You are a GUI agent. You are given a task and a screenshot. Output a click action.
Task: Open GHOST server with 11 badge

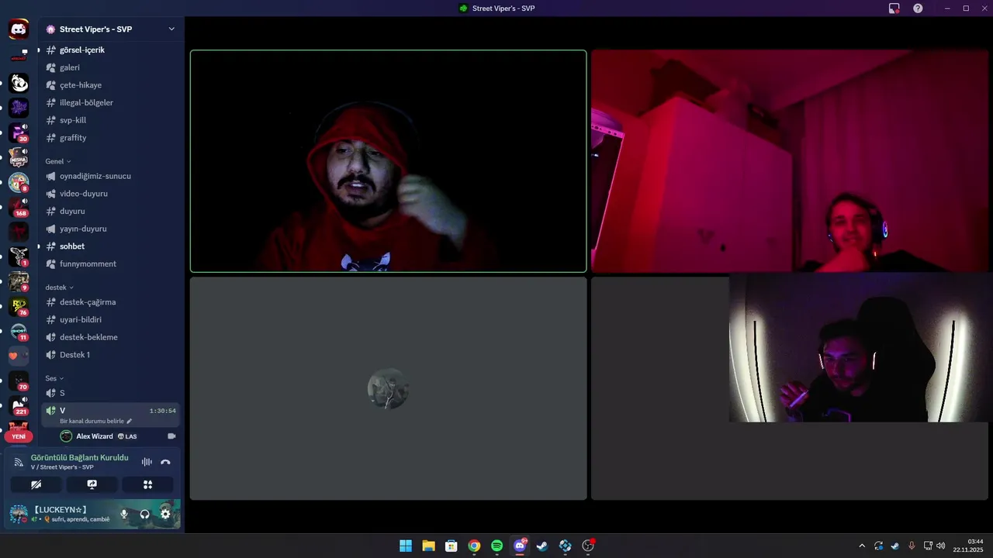pyautogui.click(x=19, y=331)
